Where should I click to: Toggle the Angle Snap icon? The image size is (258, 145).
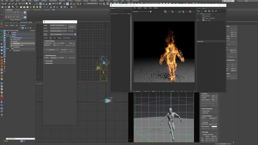74,4
